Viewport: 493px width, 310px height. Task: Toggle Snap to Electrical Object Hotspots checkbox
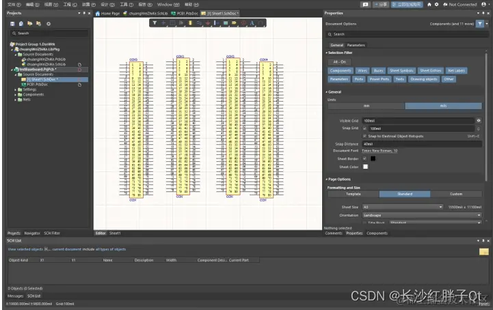pos(364,136)
